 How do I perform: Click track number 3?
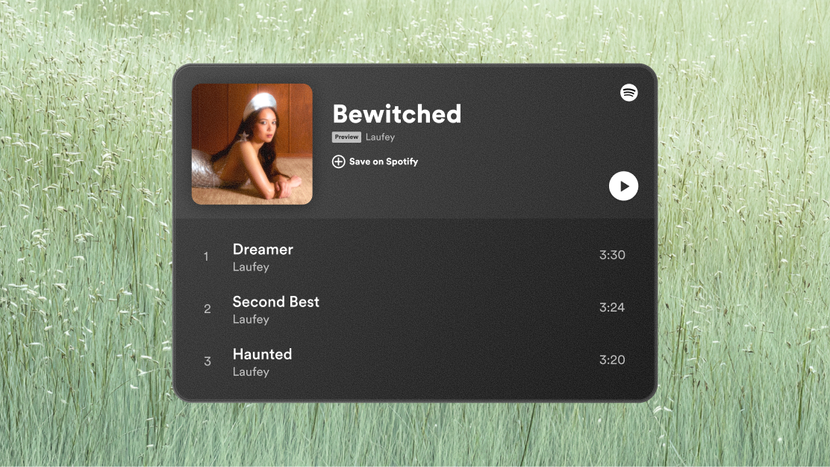tap(207, 362)
